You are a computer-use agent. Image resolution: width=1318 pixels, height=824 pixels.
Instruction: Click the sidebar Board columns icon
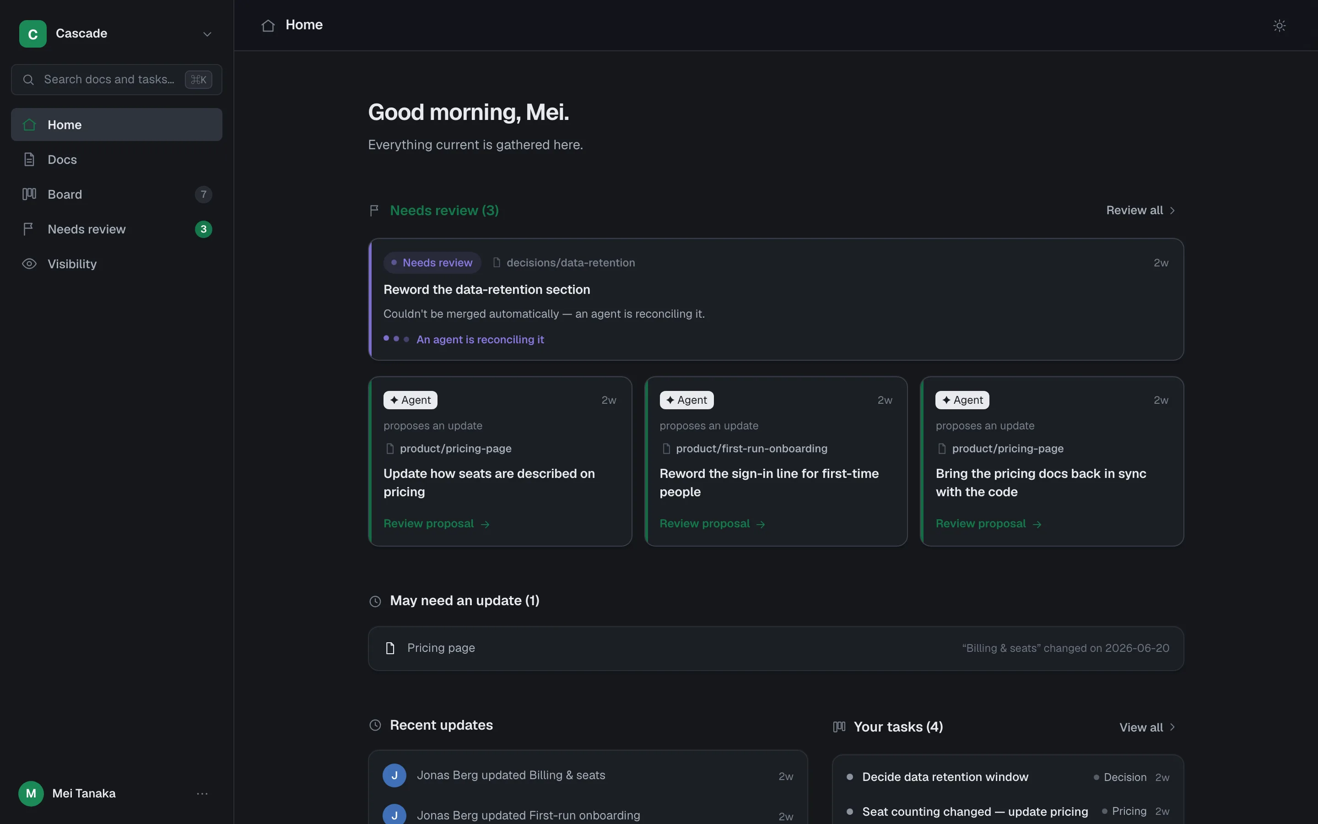tap(29, 194)
